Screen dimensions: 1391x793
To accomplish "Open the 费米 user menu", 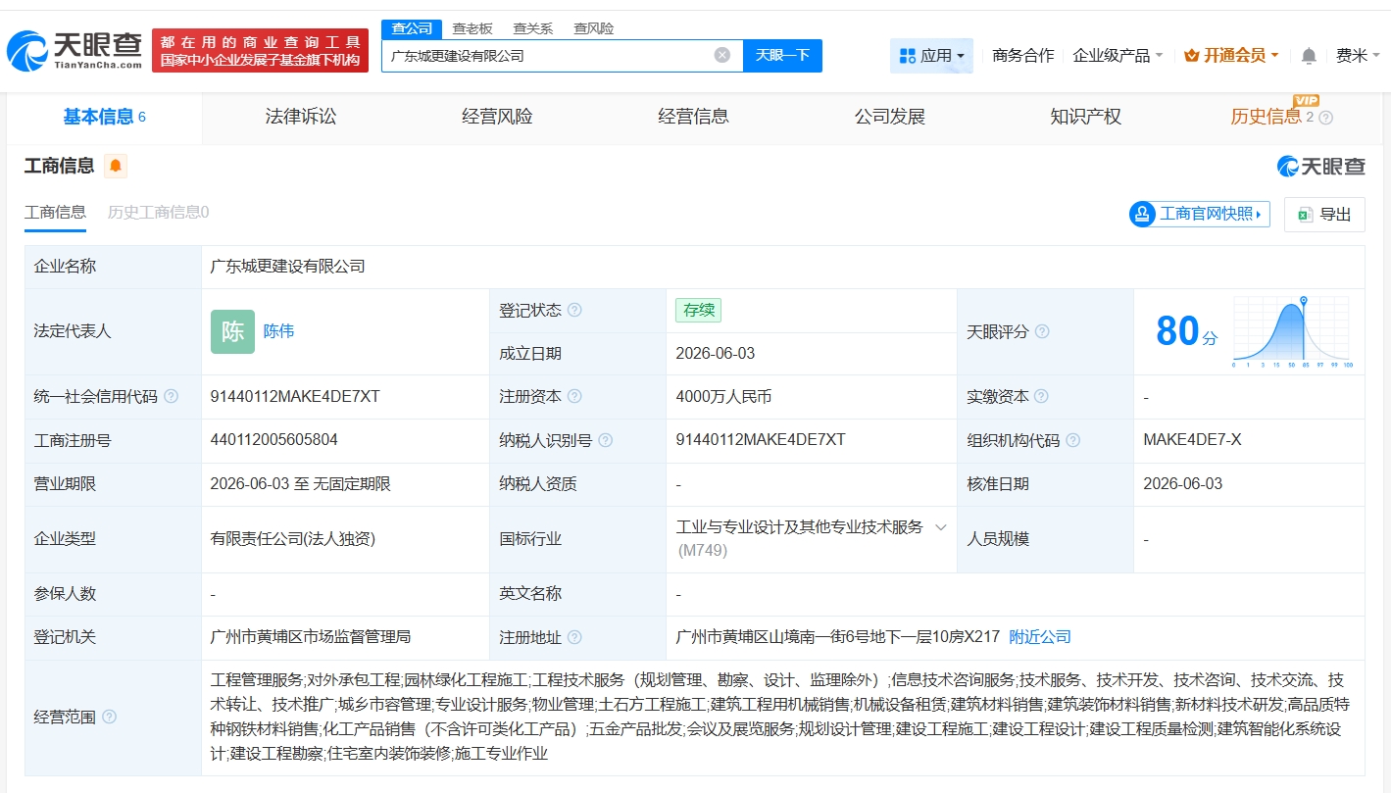I will click(x=1358, y=56).
